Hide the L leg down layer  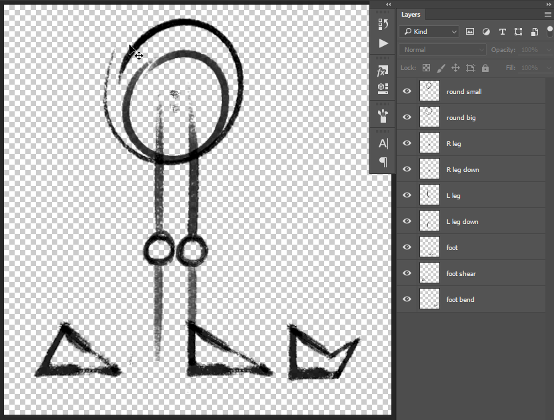point(407,221)
